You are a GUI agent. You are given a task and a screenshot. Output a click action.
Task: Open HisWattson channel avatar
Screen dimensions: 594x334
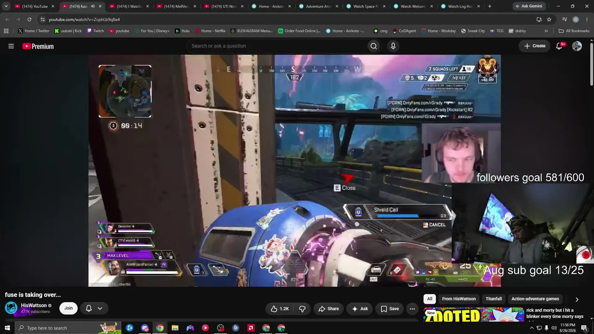(x=11, y=308)
